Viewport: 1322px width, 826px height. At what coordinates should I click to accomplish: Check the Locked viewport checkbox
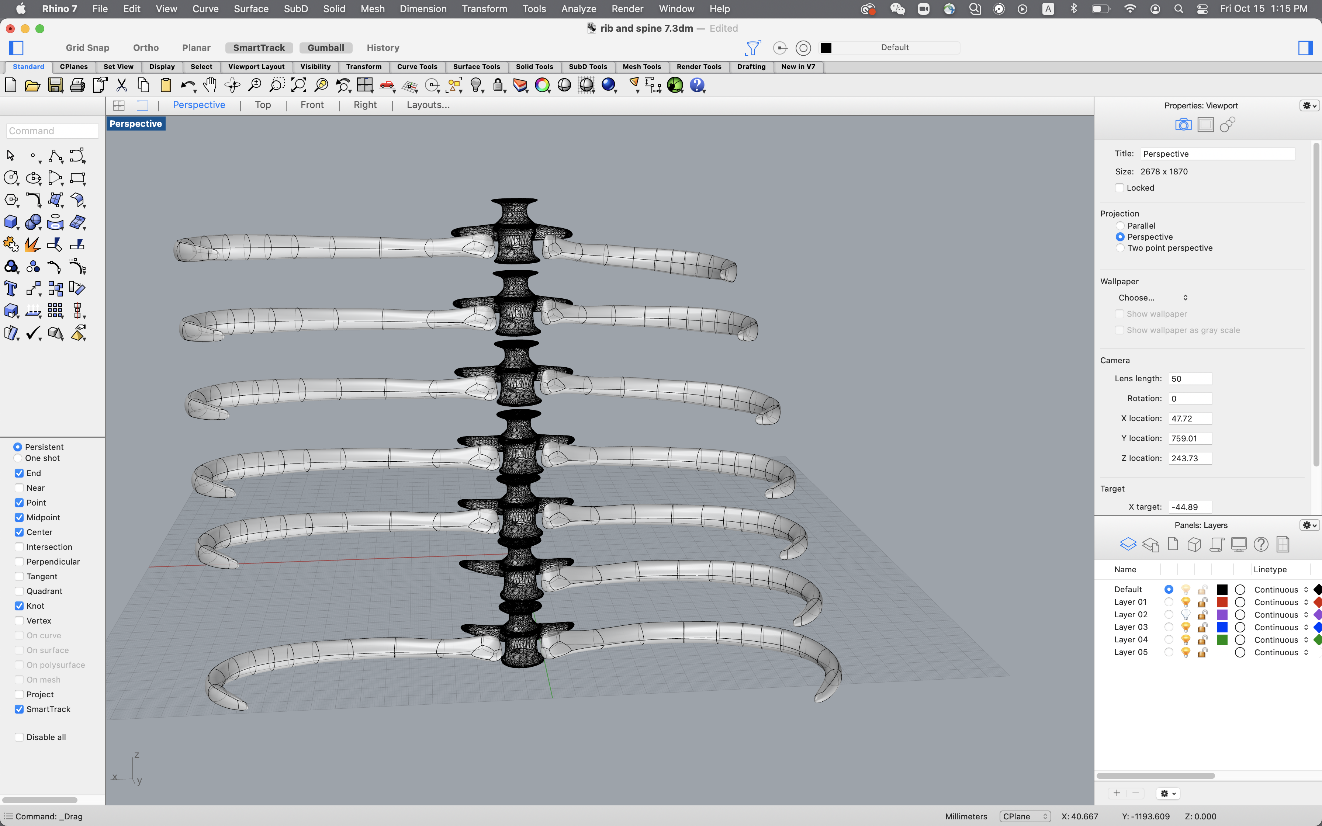1119,188
